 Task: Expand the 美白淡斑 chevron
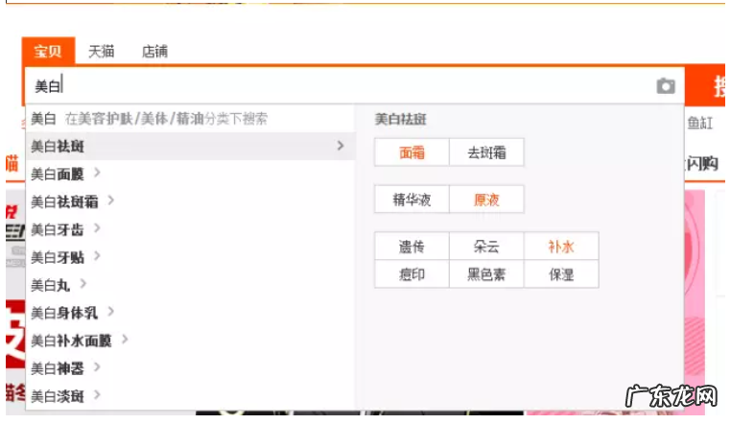(97, 395)
